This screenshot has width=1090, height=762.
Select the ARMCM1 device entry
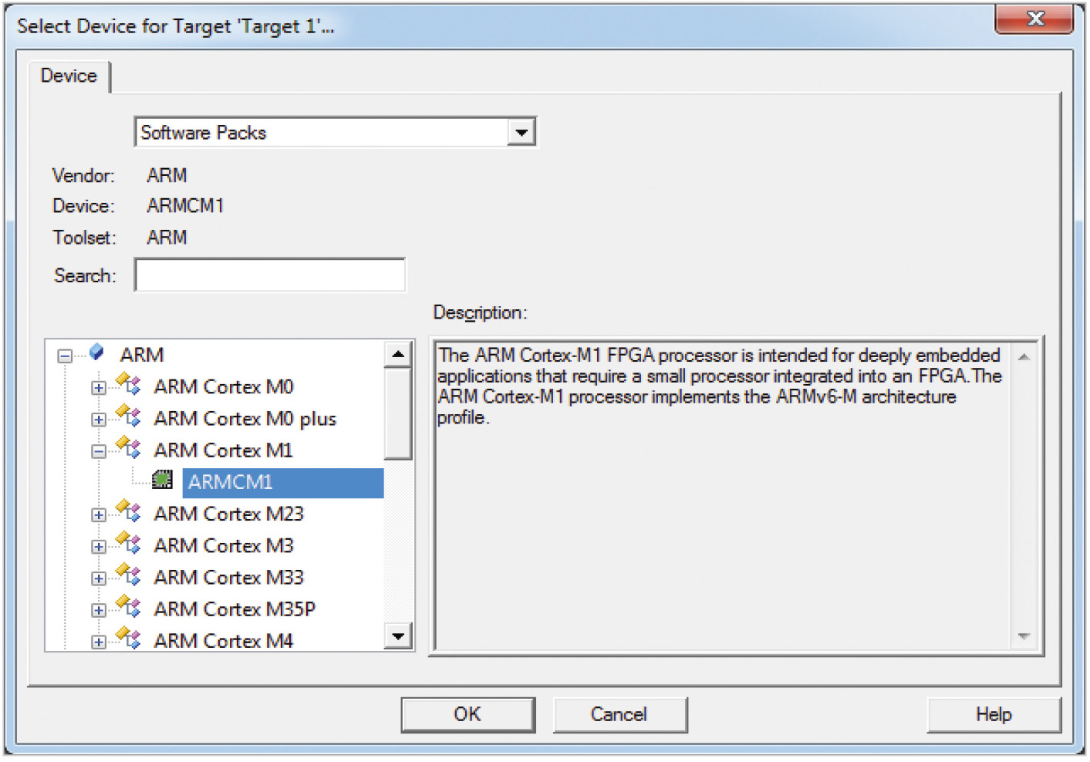tap(231, 482)
